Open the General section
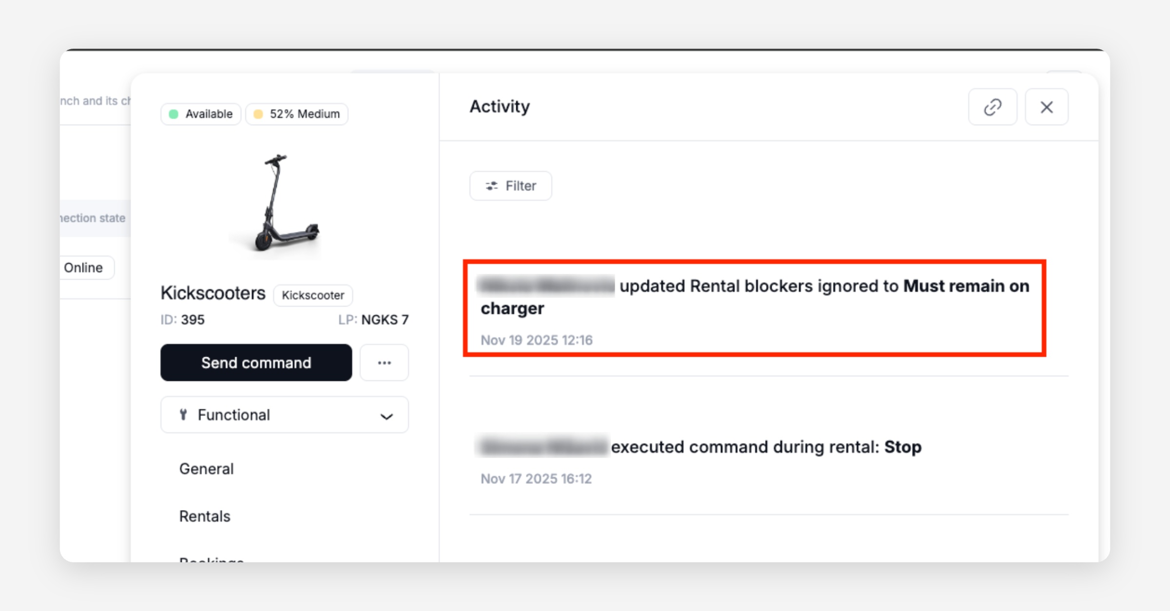This screenshot has height=611, width=1170. (206, 469)
